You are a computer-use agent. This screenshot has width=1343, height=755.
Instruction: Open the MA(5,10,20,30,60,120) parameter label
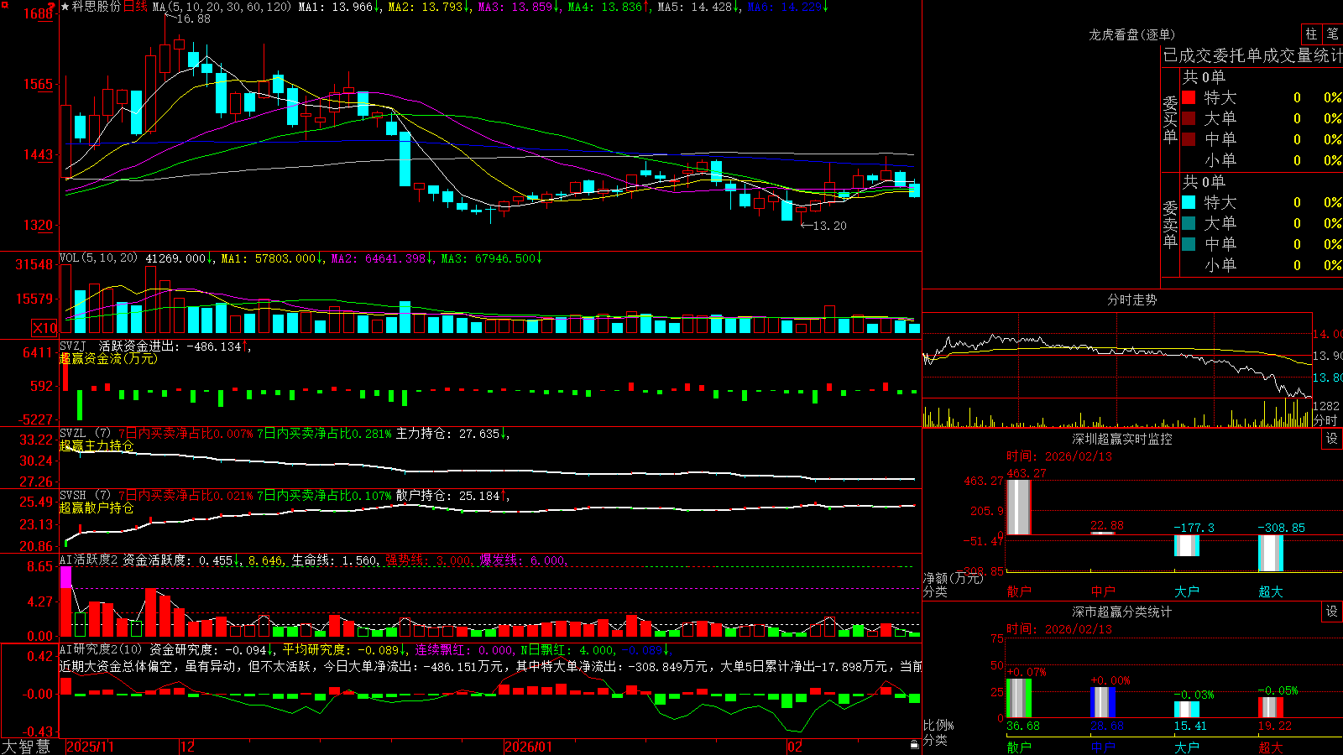pyautogui.click(x=221, y=7)
